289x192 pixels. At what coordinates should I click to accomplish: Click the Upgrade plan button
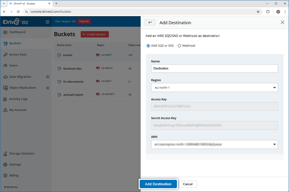pos(84,21)
